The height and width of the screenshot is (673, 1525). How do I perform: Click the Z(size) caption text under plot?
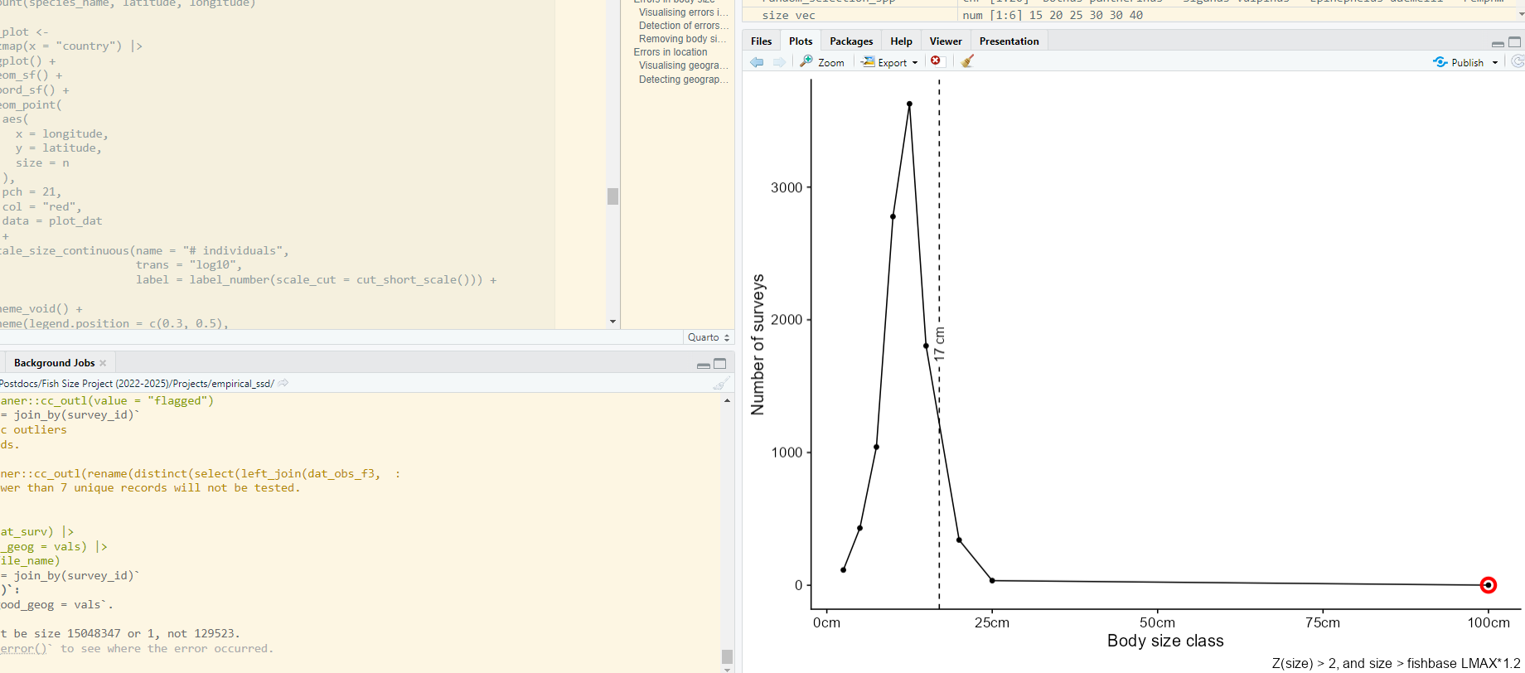1396,663
